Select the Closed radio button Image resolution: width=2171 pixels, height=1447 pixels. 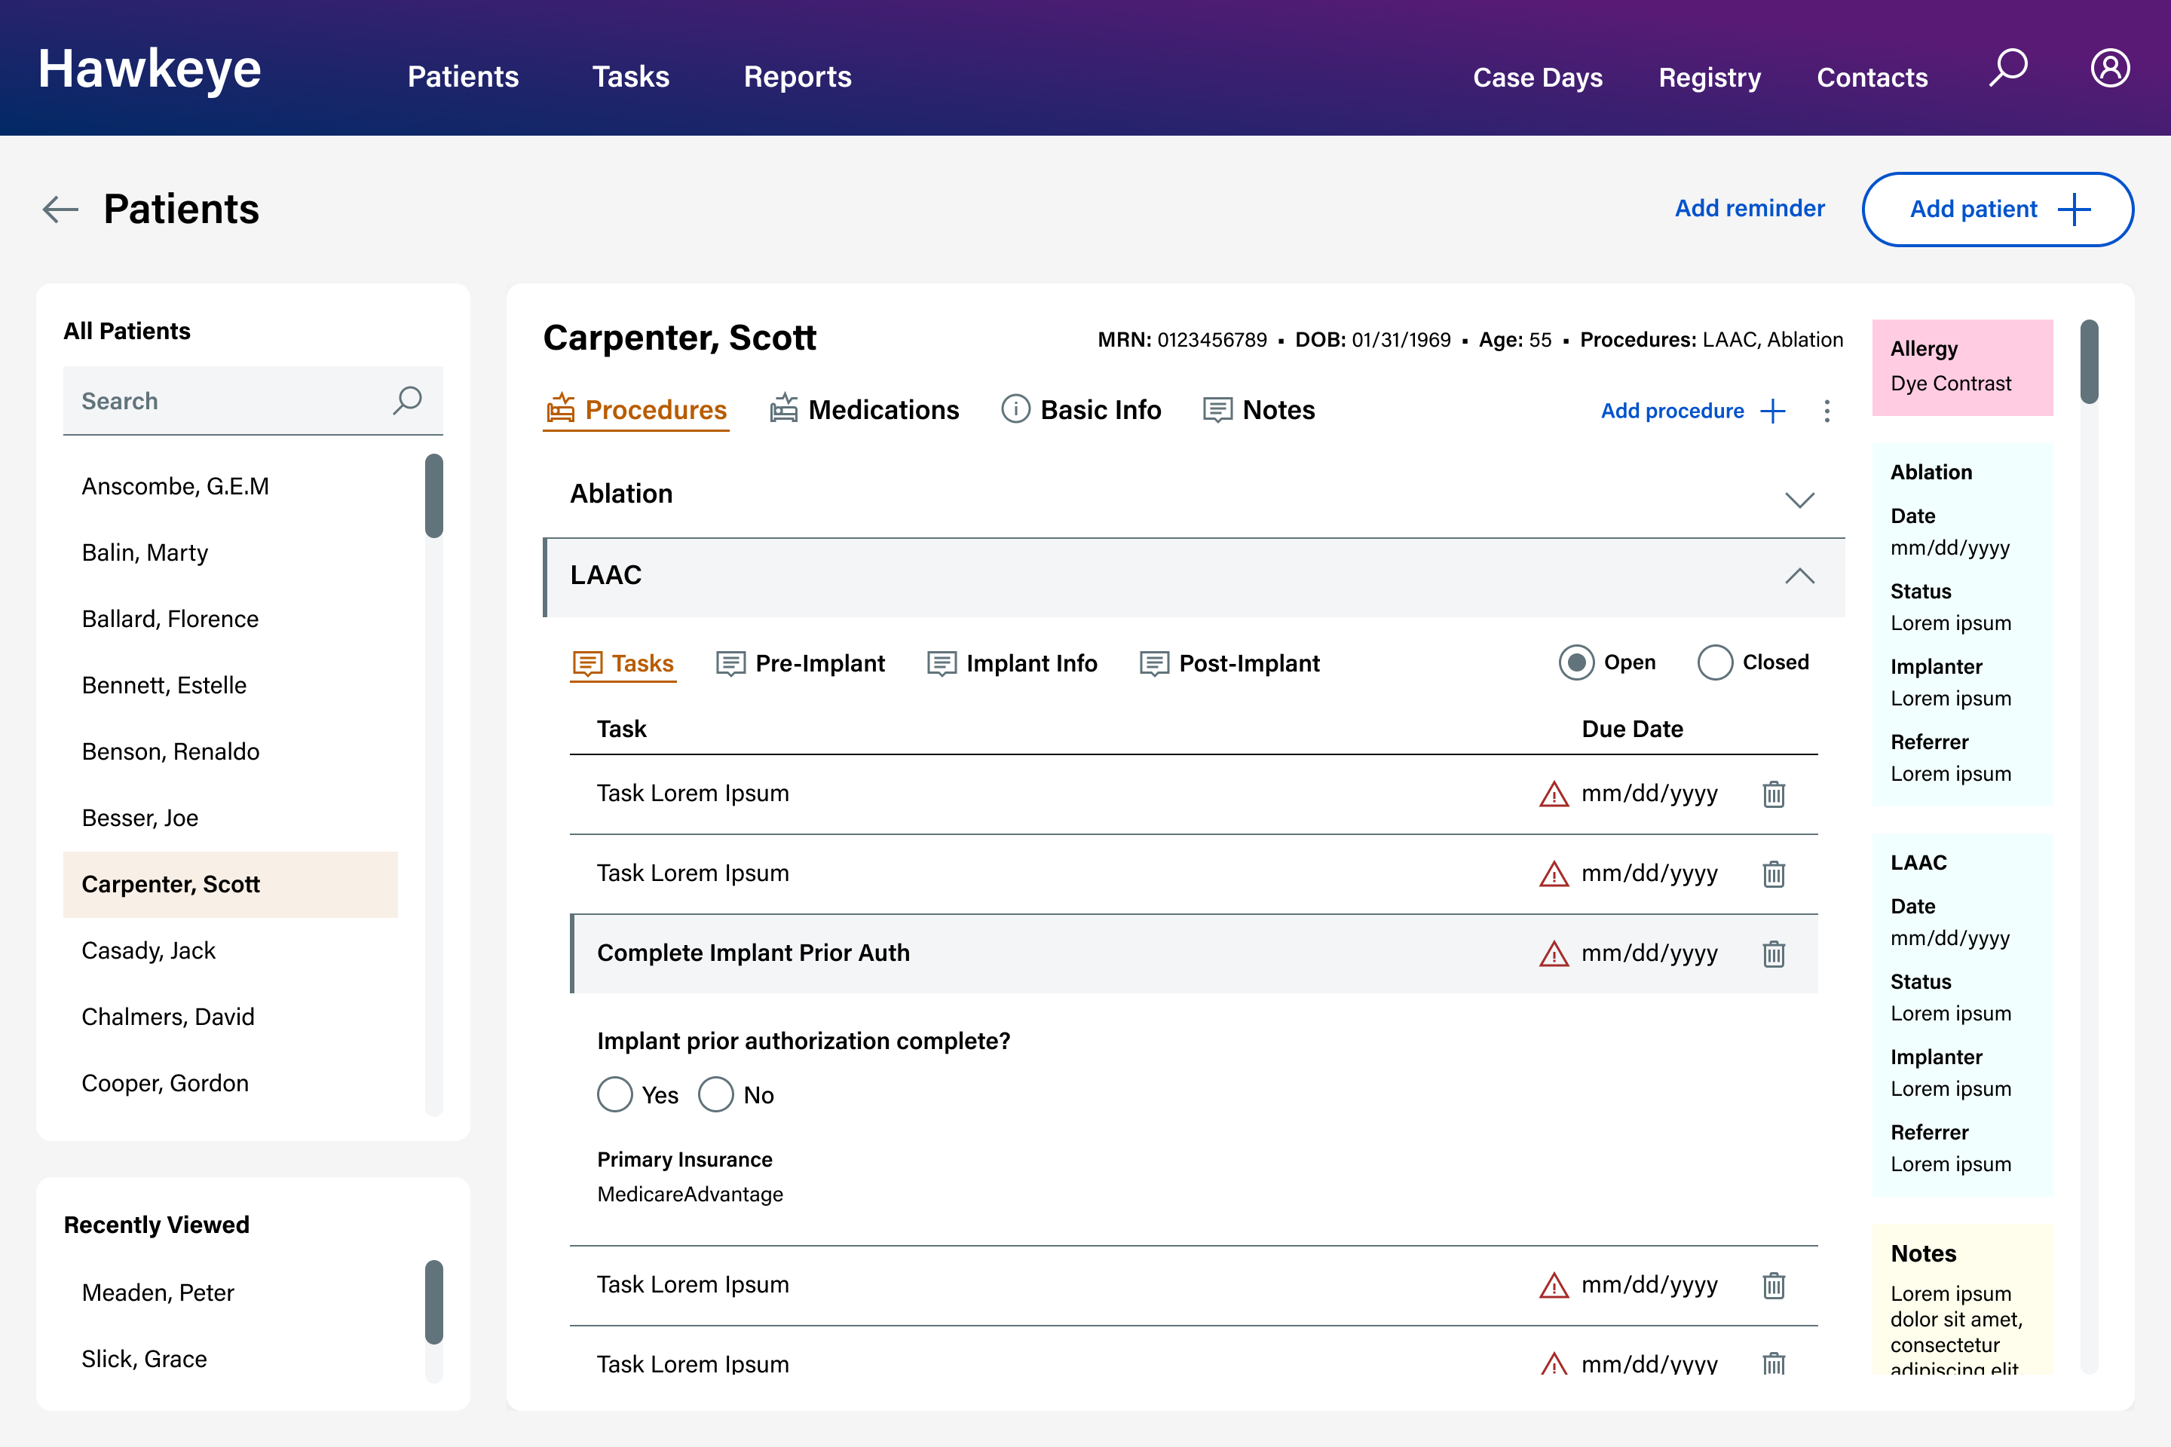(x=1714, y=662)
